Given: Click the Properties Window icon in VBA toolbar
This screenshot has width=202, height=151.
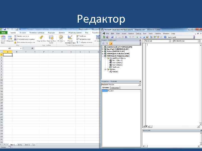Looking at the screenshot, I should (x=155, y=37).
